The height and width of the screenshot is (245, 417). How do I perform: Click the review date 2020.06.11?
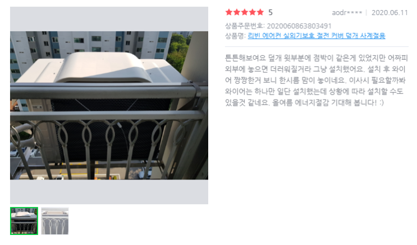389,12
